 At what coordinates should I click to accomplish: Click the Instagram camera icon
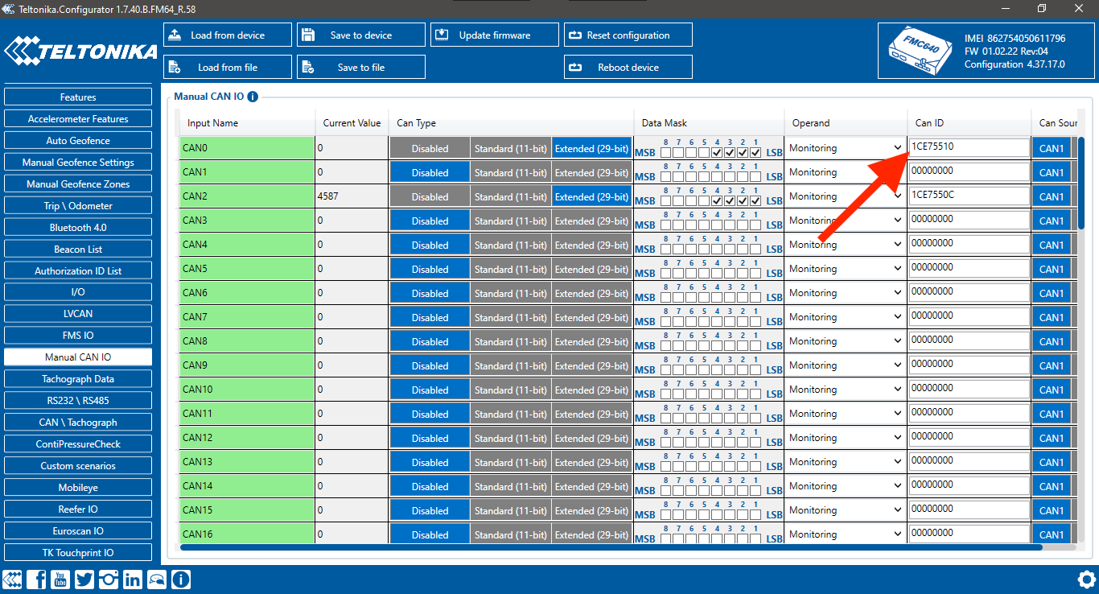coord(109,579)
